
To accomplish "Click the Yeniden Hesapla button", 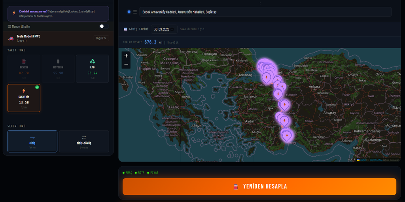I will (259, 187).
